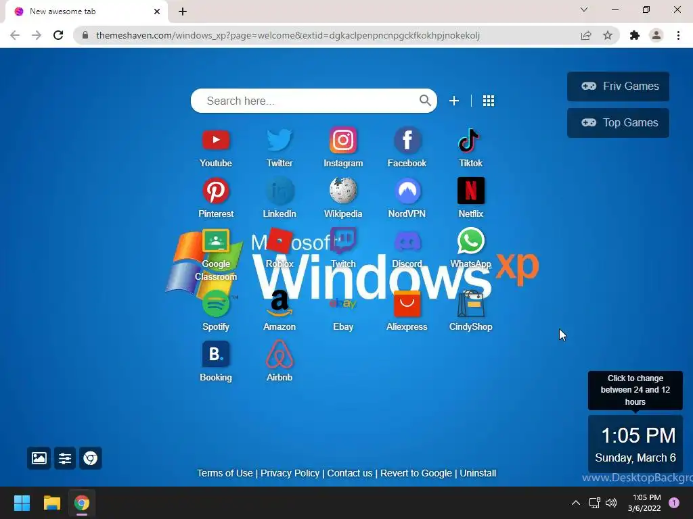Open Chrome three-dot menu
The width and height of the screenshot is (693, 519).
coord(678,35)
